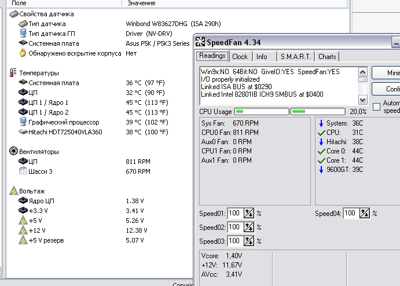This screenshot has height=286, width=400.
Task: Click the Temperatures thermometer icon
Action: [13, 73]
